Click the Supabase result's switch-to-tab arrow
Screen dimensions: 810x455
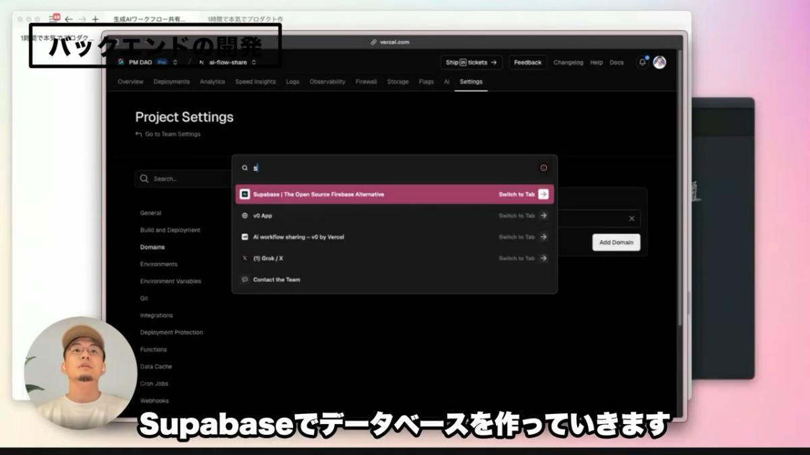click(x=543, y=194)
